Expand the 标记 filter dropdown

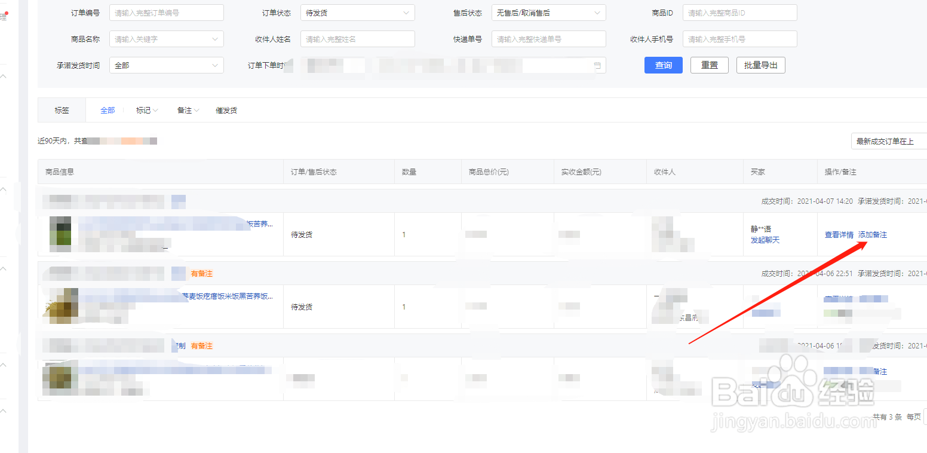click(146, 110)
